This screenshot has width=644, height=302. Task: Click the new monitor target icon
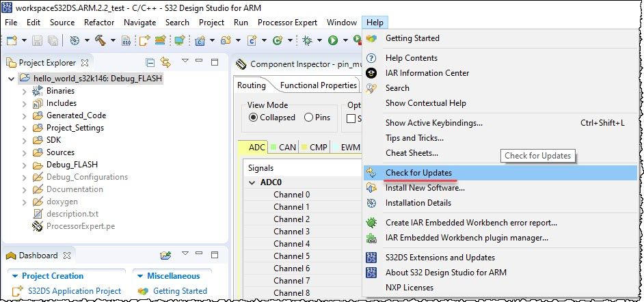(180, 40)
